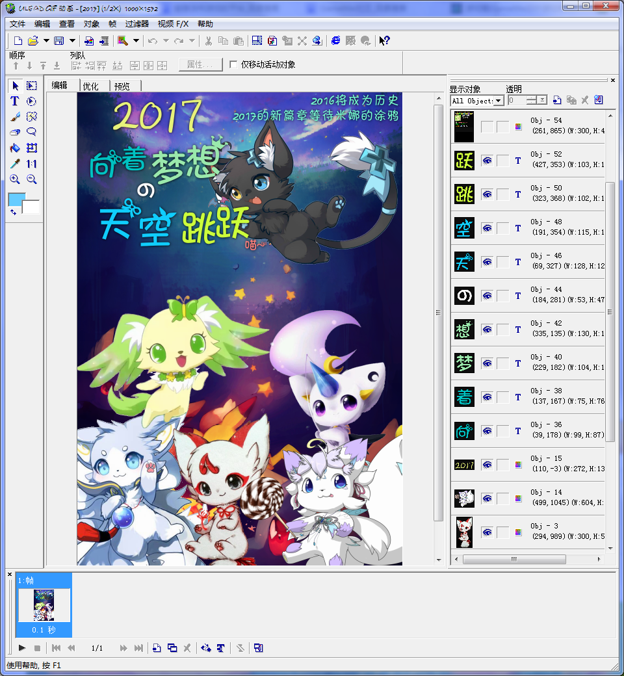Toggle '仅移动活动对象' checkbox
The width and height of the screenshot is (624, 676).
click(x=234, y=64)
